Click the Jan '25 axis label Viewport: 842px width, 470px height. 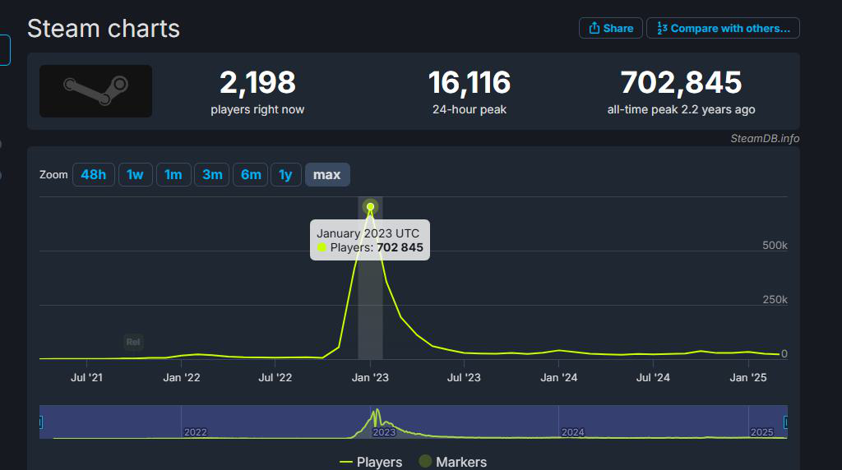click(748, 378)
